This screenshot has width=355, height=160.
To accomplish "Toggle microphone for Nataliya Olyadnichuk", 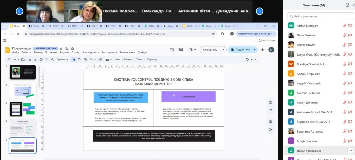I will [345, 64].
